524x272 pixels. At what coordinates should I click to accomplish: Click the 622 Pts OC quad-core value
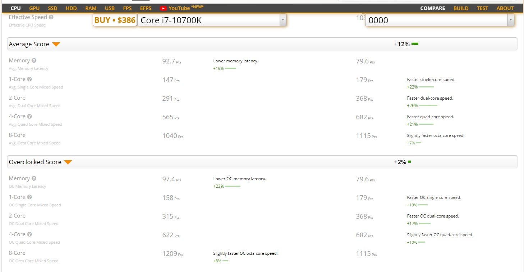(171, 235)
